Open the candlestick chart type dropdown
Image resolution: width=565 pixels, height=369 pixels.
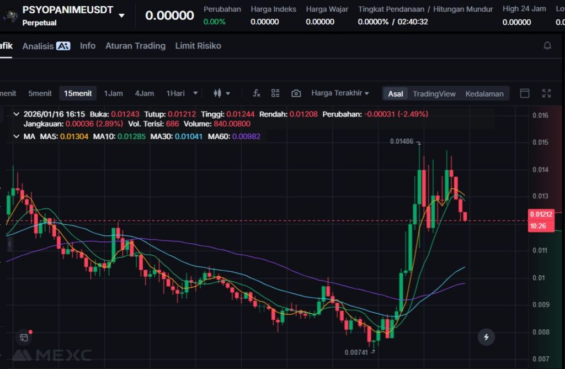pyautogui.click(x=222, y=93)
